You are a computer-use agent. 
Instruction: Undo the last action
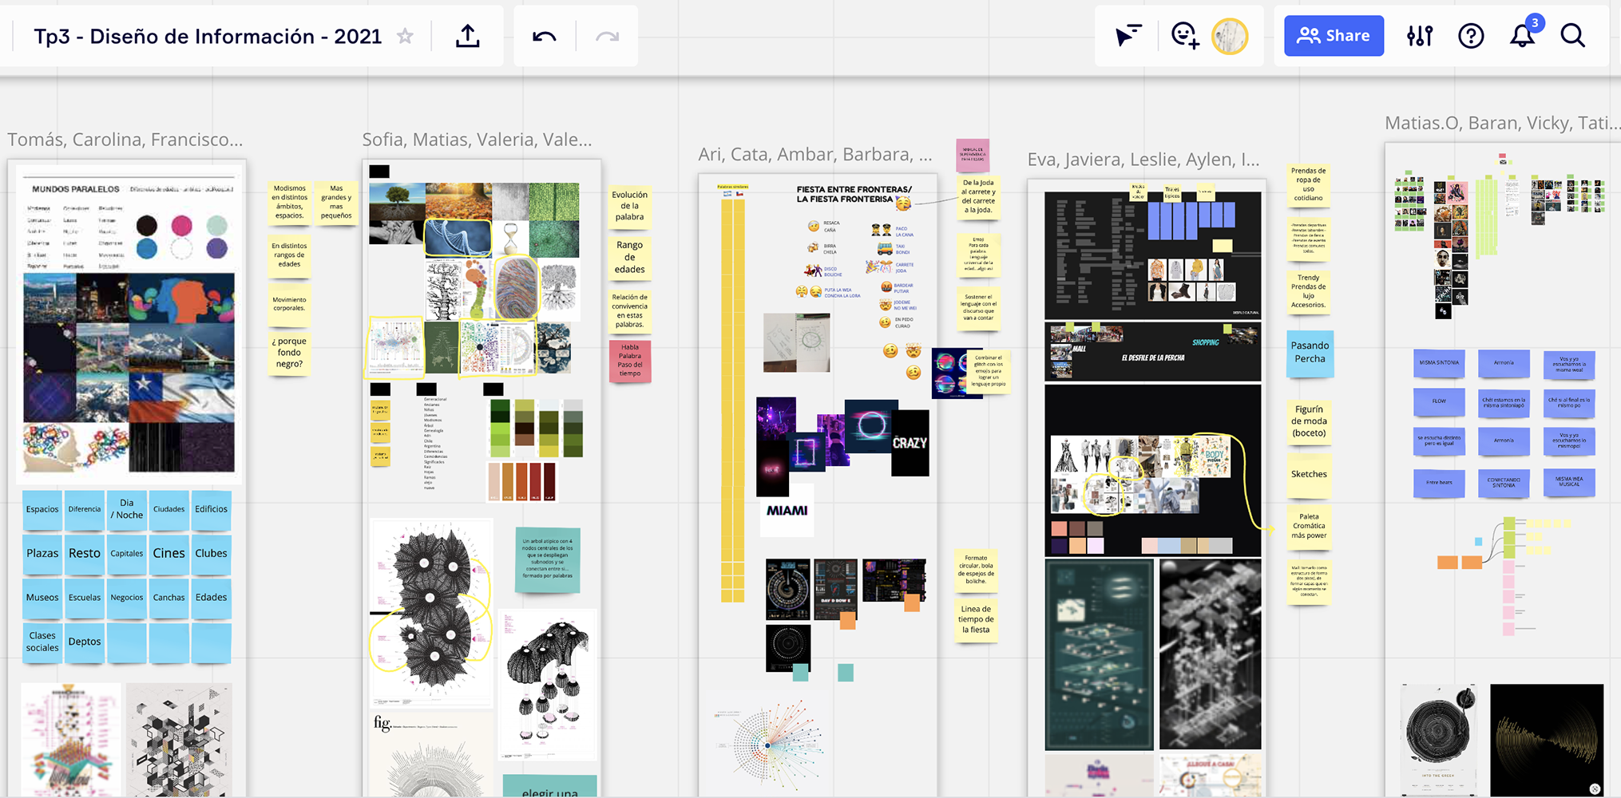(x=545, y=37)
